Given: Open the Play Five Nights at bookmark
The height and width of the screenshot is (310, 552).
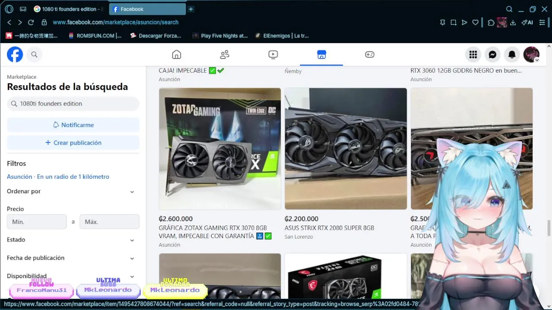Looking at the screenshot, I should pos(220,36).
